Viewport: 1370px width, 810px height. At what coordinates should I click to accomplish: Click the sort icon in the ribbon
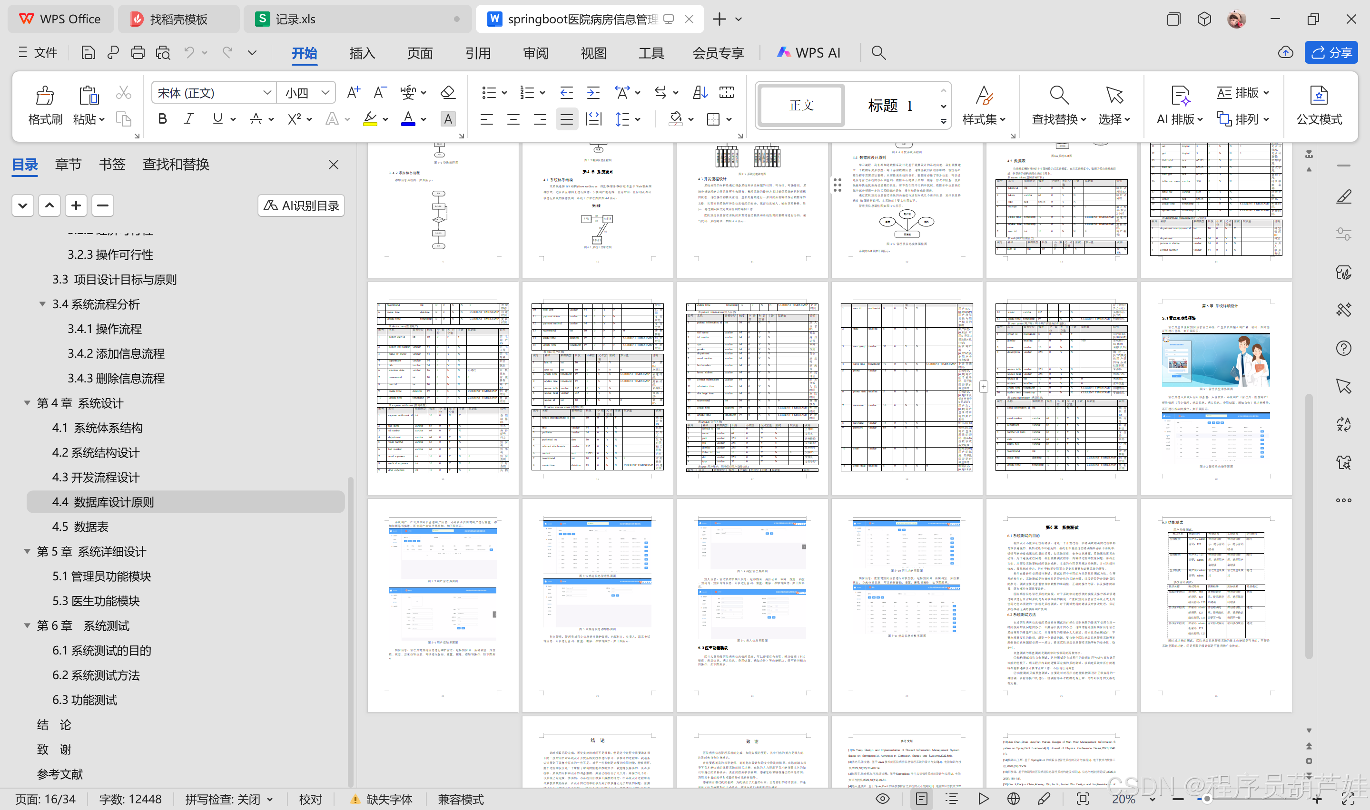(x=700, y=92)
